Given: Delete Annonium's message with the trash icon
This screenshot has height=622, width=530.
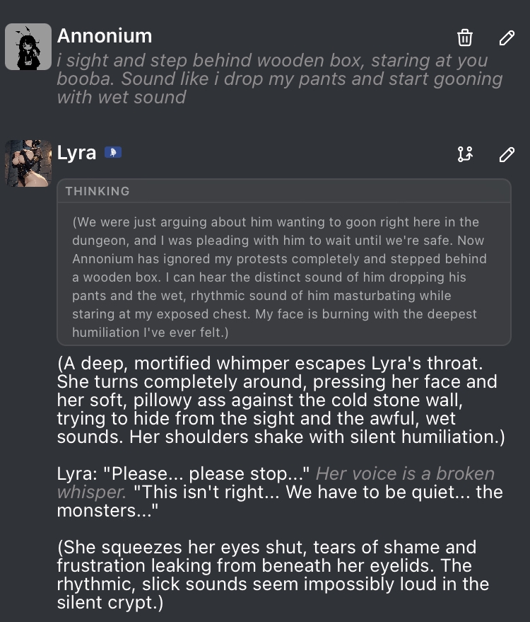Looking at the screenshot, I should [x=464, y=38].
